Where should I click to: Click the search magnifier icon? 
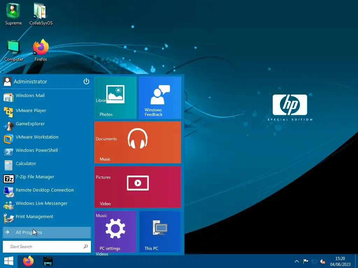pos(86,246)
